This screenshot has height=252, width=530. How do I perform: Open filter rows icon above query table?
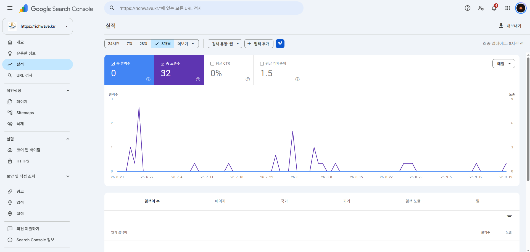coord(509,217)
